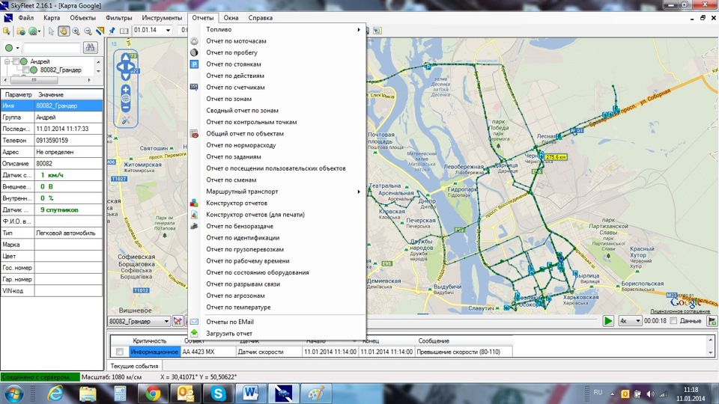Viewport: 719px width, 404px height.
Task: Open the Окна menu
Action: (x=231, y=18)
